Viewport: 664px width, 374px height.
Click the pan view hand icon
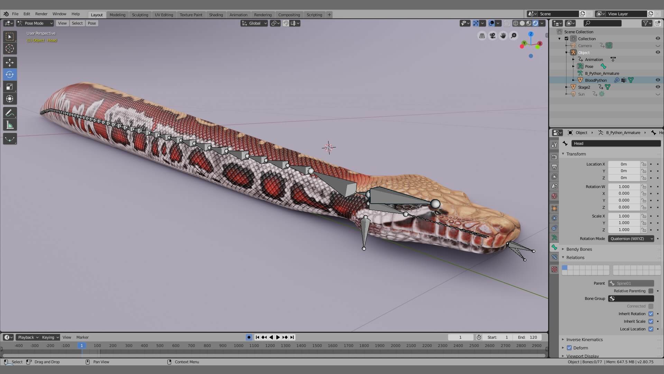tap(503, 36)
